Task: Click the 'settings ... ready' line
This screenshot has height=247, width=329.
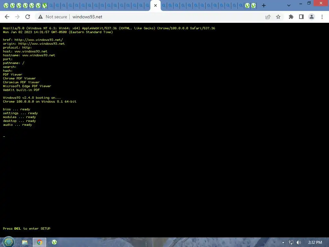Action: (x=20, y=113)
